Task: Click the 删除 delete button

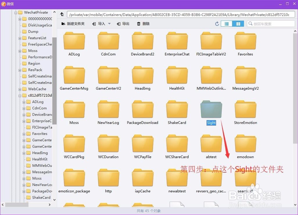Action: [143, 24]
